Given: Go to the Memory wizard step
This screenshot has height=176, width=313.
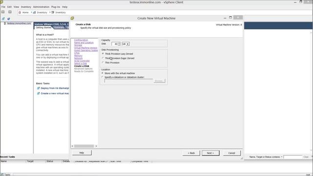Looking at the screenshot, I should tap(78, 55).
